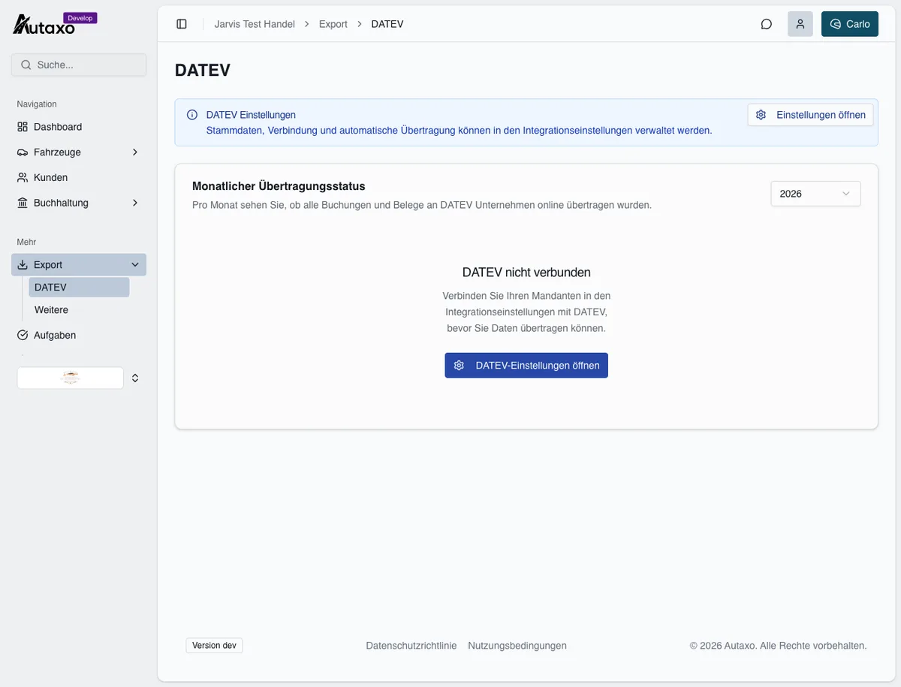Open the chat message icon

(x=767, y=24)
